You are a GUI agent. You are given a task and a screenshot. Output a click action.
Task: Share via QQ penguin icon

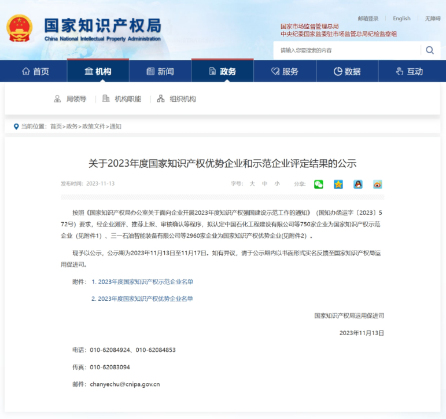pyautogui.click(x=358, y=184)
